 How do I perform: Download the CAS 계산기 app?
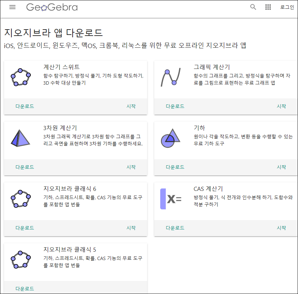point(175,228)
